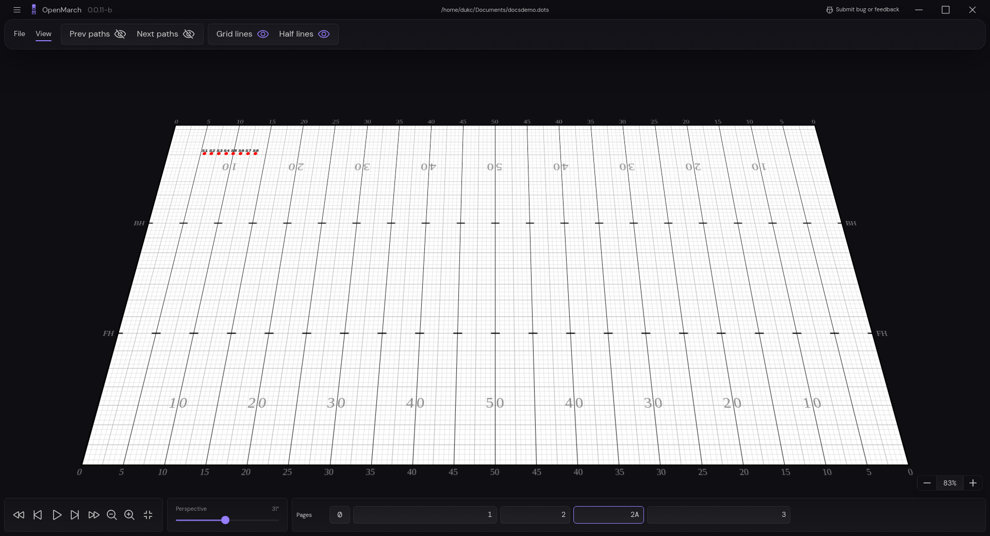Open the View menu
990x536 pixels.
43,34
